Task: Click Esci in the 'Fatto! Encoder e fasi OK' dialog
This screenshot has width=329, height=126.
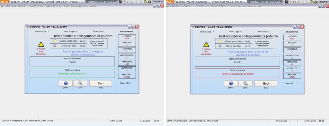Action: click(101, 83)
